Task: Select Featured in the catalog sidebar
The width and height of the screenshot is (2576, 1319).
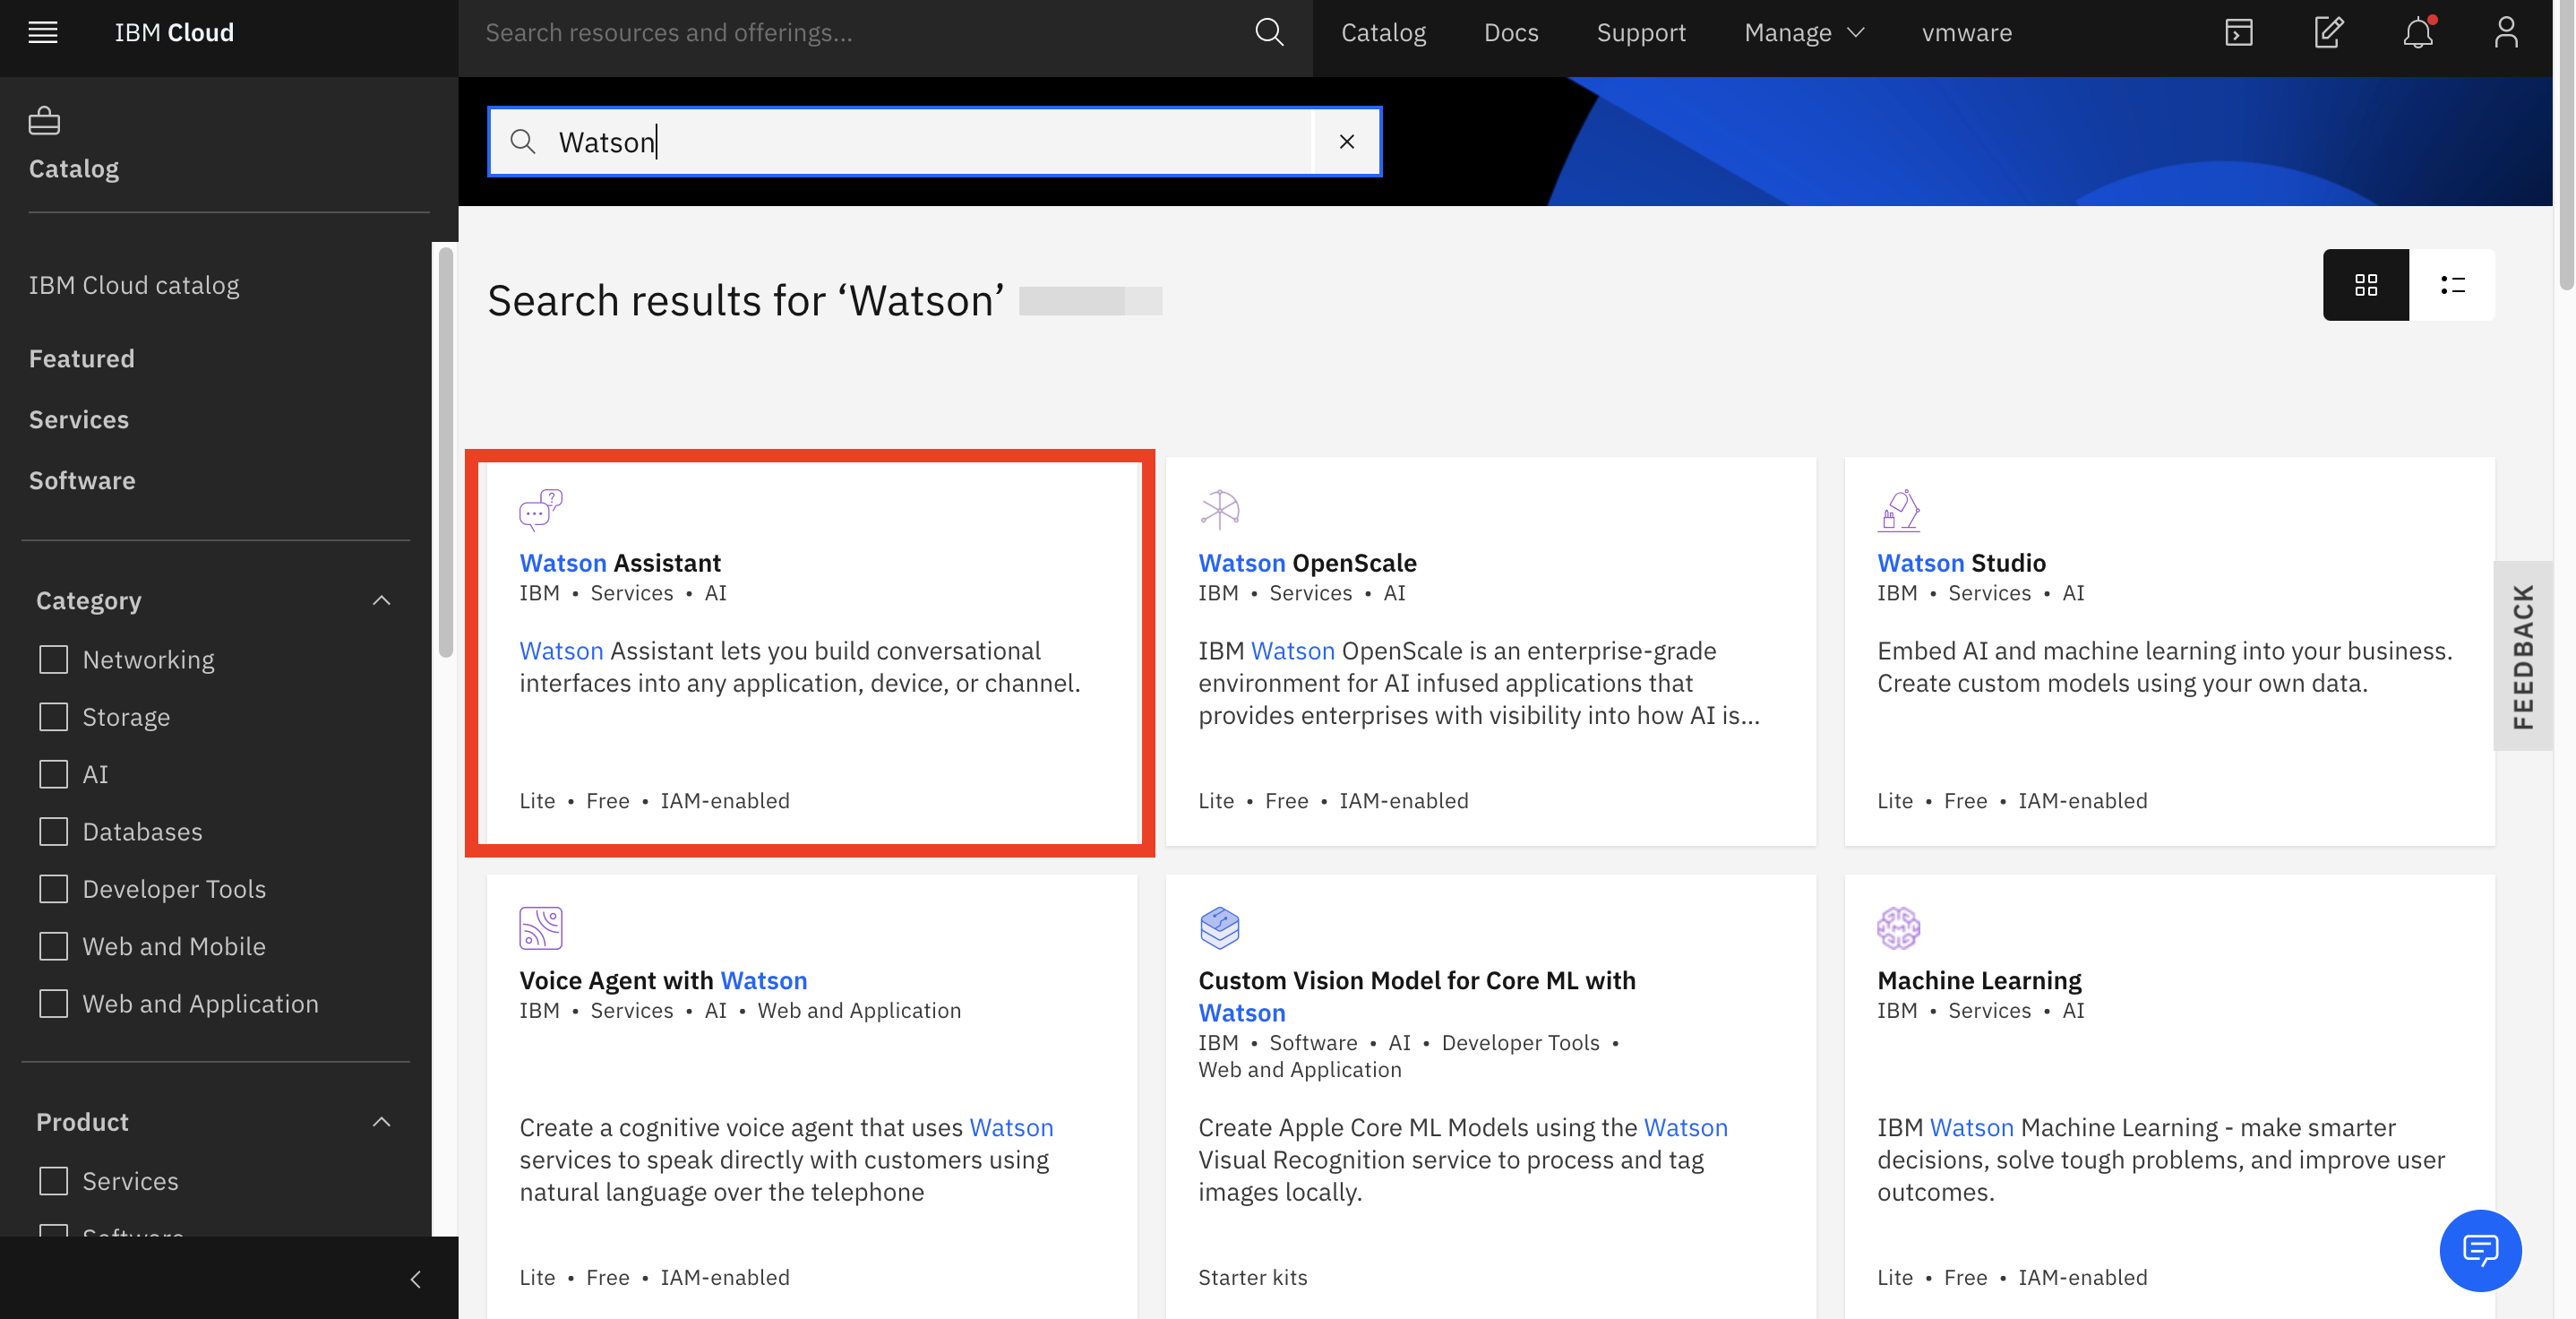Action: click(x=81, y=358)
